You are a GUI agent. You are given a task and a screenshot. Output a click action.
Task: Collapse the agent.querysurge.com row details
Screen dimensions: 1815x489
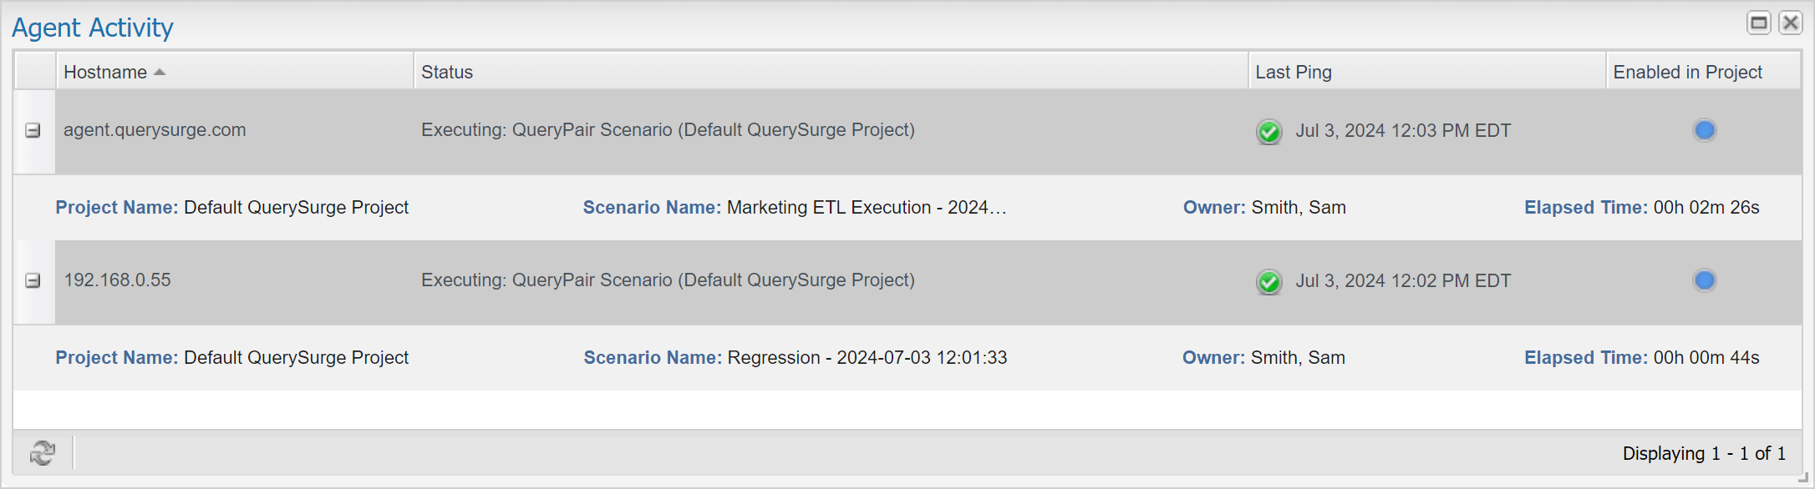point(33,130)
